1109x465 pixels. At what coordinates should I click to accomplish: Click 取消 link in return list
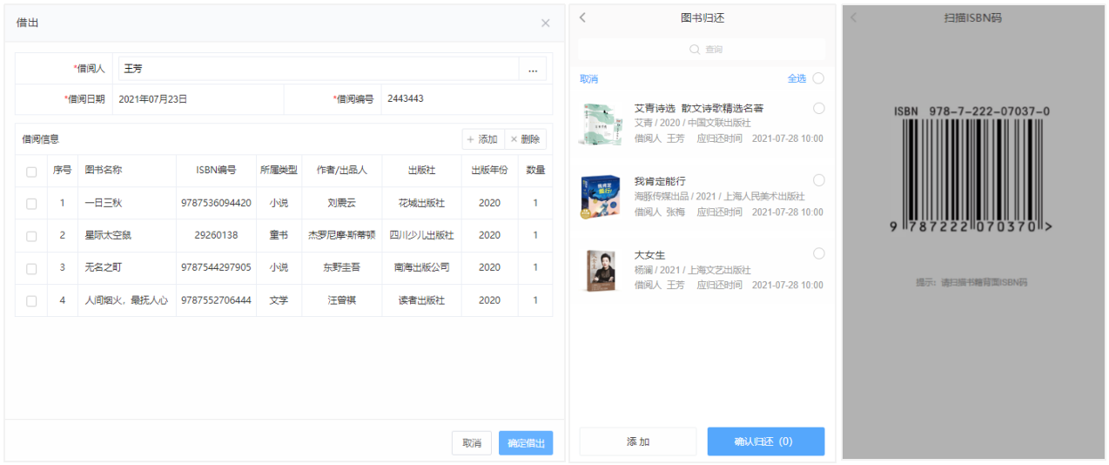coord(589,79)
